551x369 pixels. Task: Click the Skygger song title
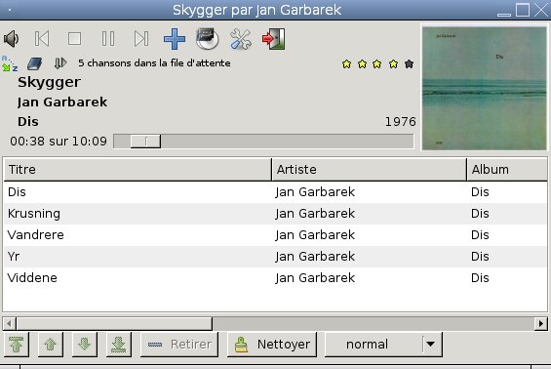[x=49, y=82]
